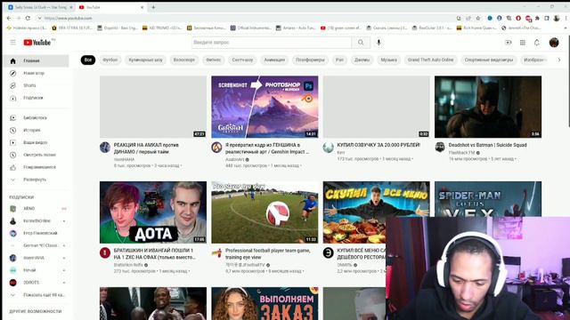Activate voice search microphone
The image size is (570, 320).
pos(379,43)
